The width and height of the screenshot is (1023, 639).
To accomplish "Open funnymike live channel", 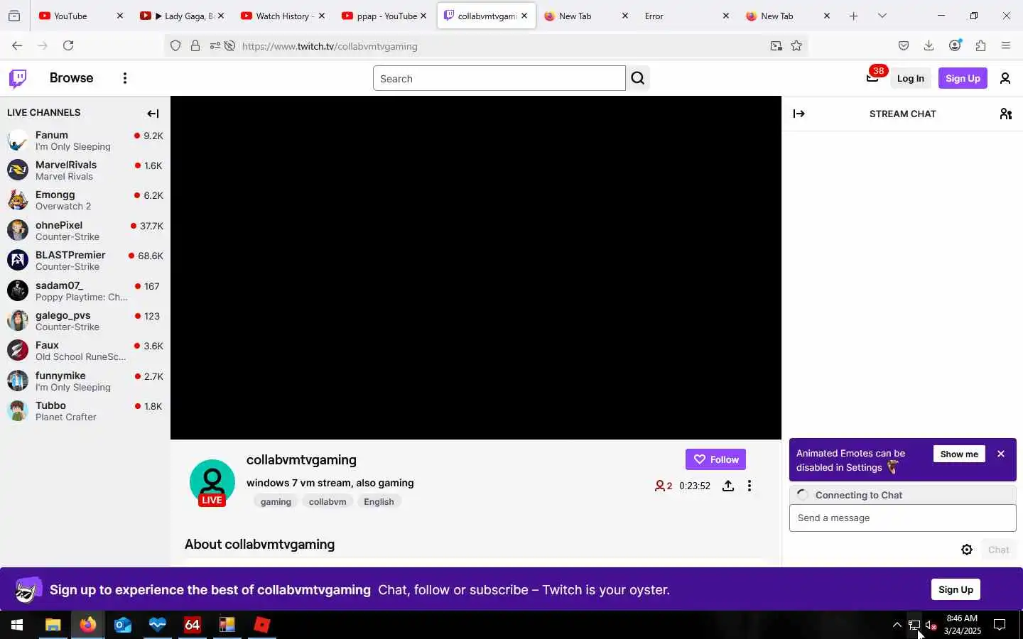I will (x=85, y=381).
